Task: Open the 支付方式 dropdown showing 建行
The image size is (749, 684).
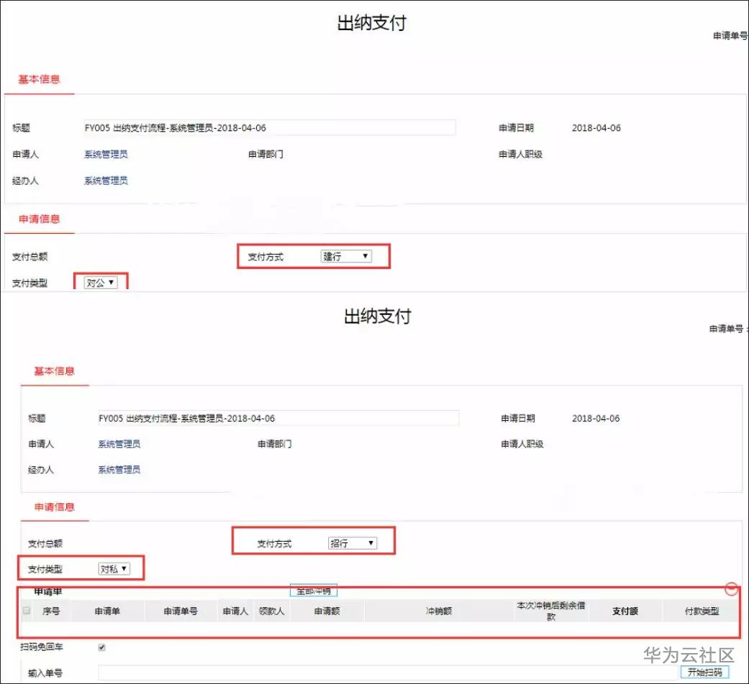Action: click(x=346, y=257)
